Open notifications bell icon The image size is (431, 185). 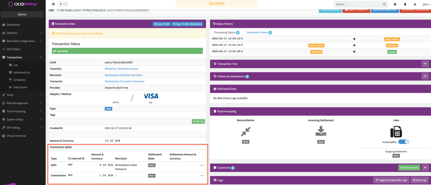(405, 4)
